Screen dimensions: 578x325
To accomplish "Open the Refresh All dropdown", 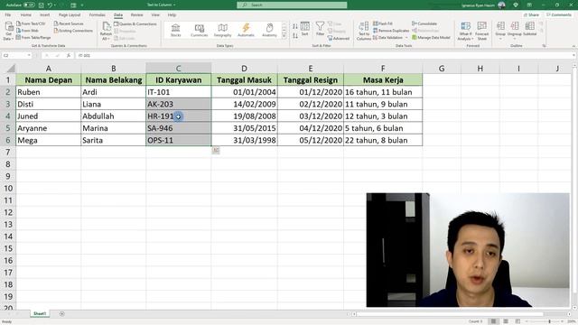I will point(106,32).
